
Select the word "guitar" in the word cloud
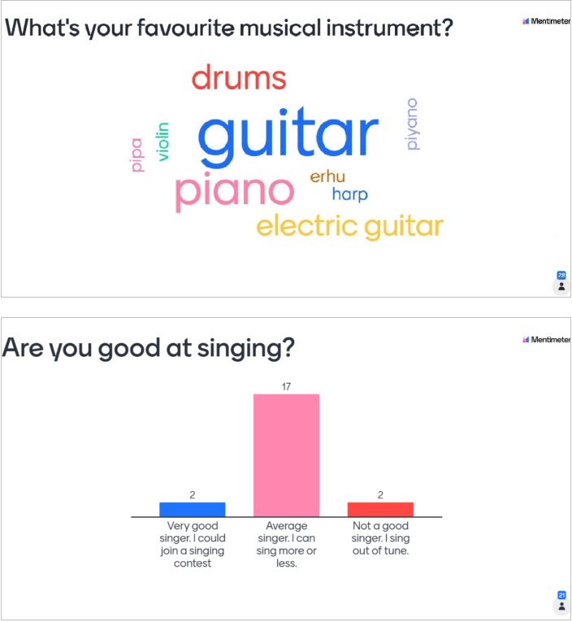click(x=288, y=136)
